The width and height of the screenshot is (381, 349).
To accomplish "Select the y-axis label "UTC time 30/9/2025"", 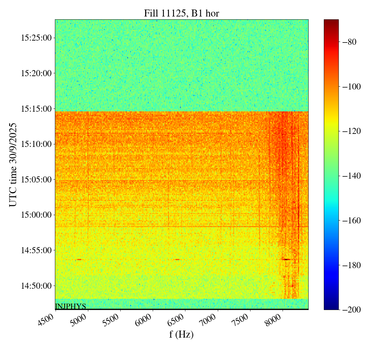I will pyautogui.click(x=13, y=165).
